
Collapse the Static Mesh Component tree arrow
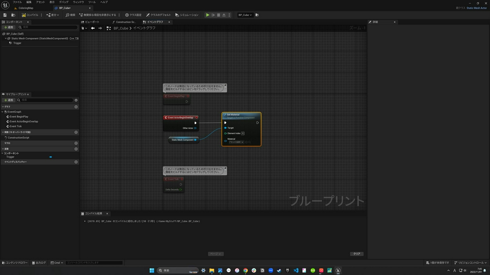[x=6, y=38]
